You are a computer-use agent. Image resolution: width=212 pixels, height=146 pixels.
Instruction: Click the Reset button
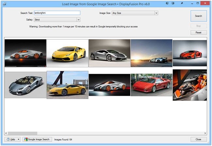pyautogui.click(x=199, y=32)
